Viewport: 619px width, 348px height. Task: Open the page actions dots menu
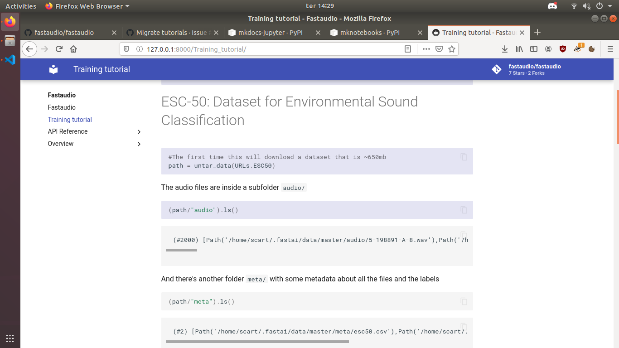(x=426, y=48)
